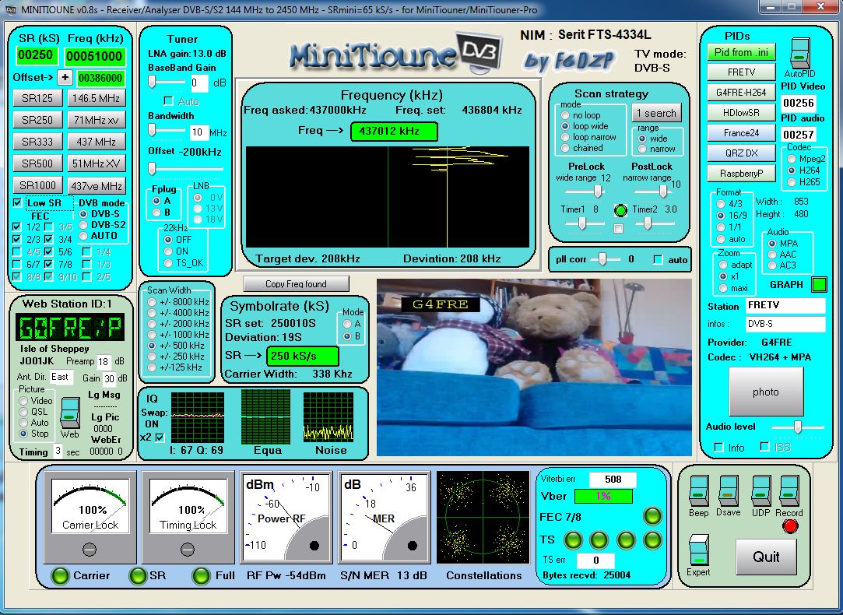Toggle the Expert rocker switch
843x615 pixels.
point(698,550)
